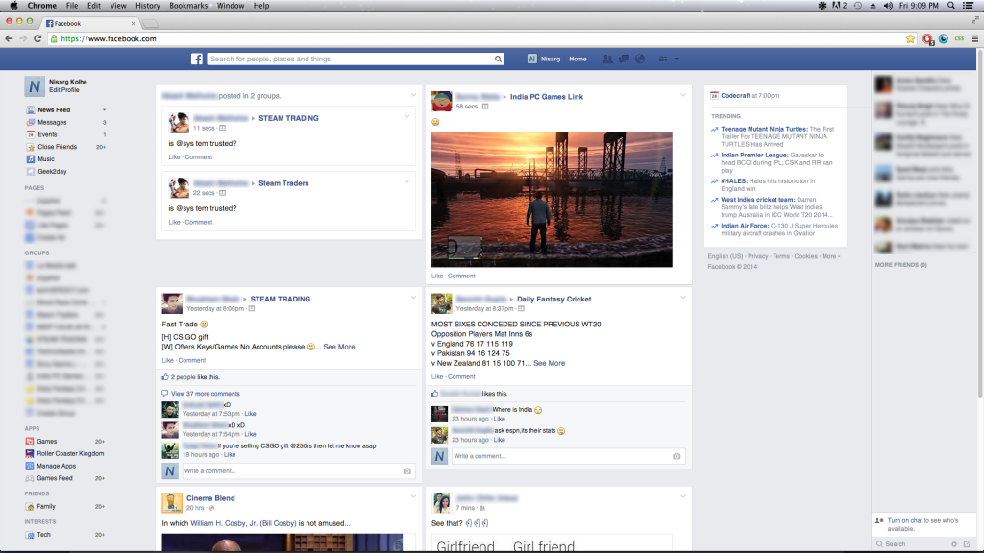Click the camera icon in the STEAM TRADING comment box
Screen dimensions: 984x553
tap(407, 470)
